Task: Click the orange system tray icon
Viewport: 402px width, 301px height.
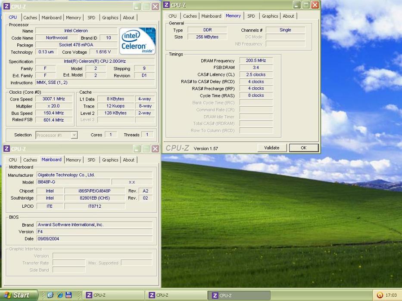Action: pos(380,295)
